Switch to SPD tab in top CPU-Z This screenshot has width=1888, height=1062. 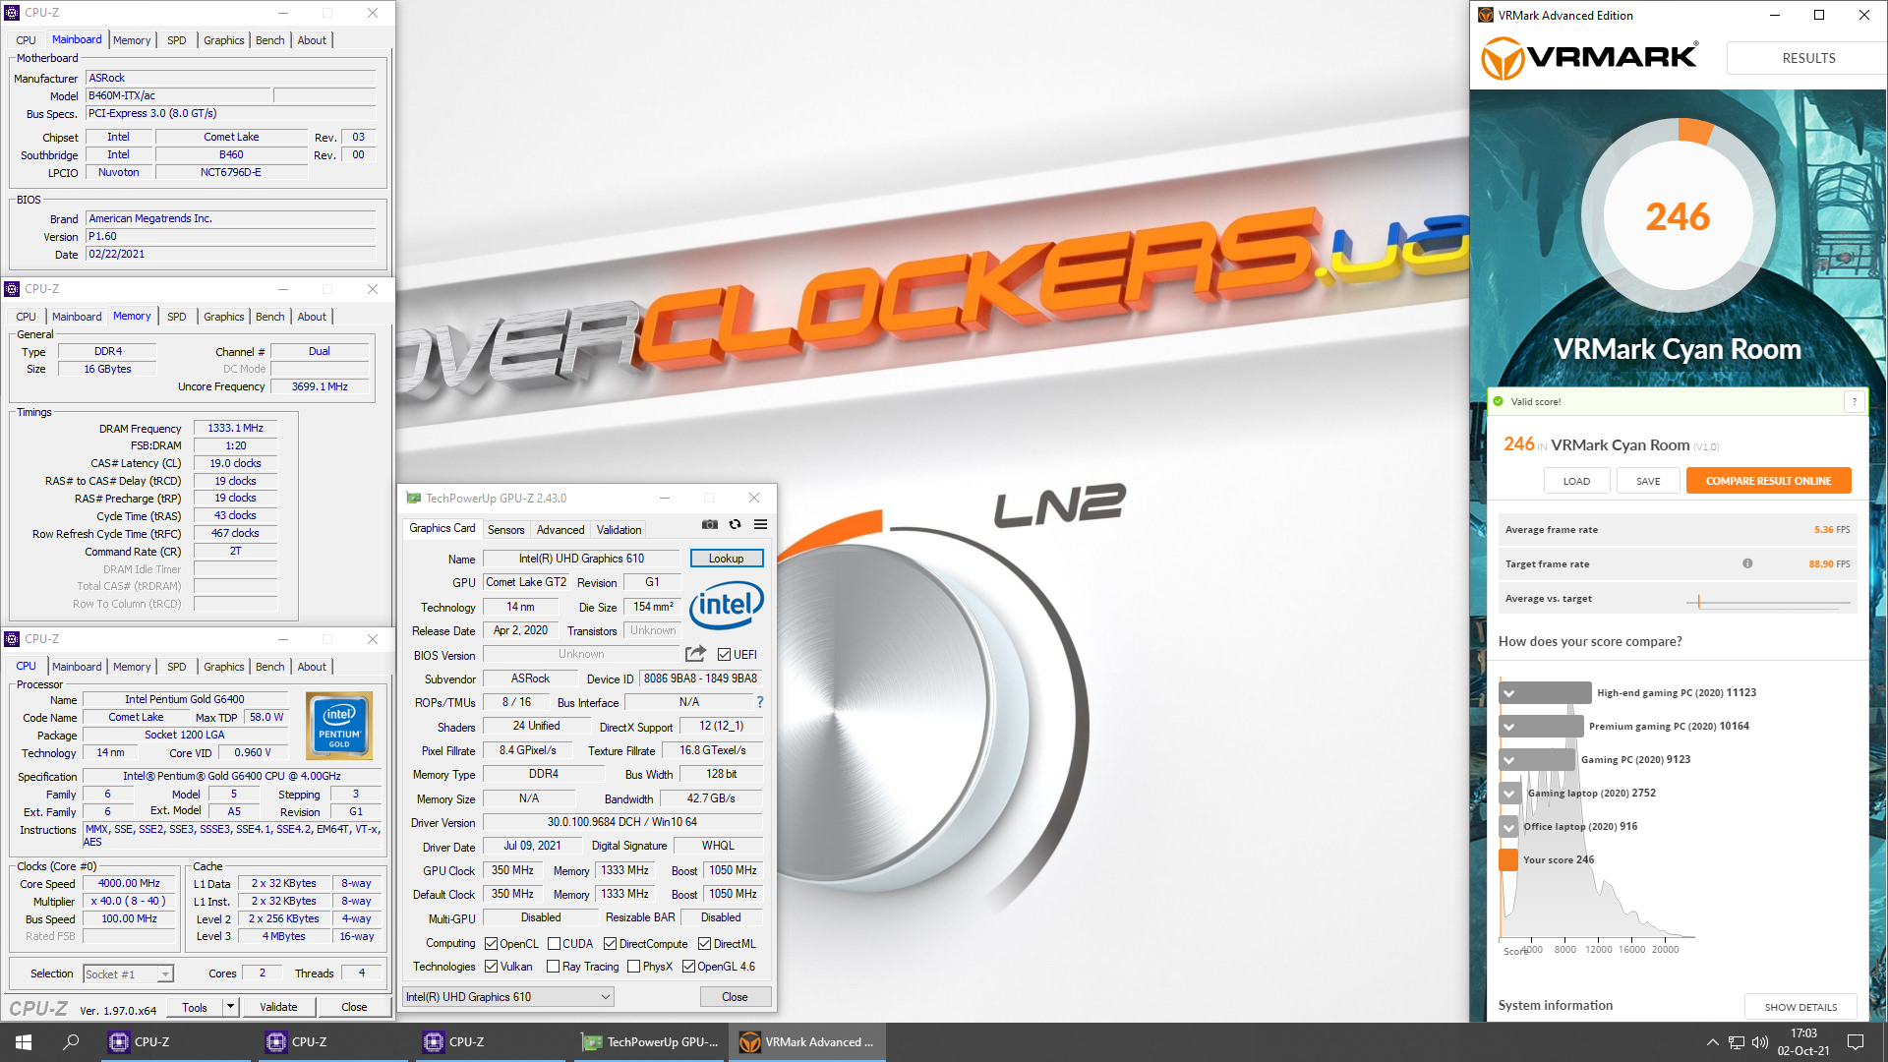(177, 40)
